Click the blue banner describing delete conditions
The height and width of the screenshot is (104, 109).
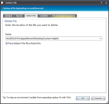coord(55,8)
